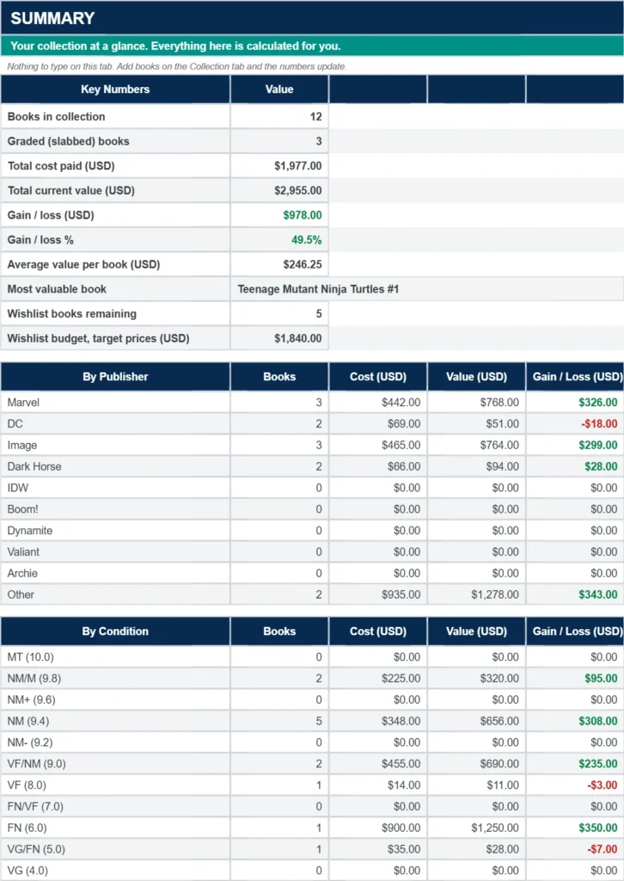624x881 pixels.
Task: Select the Key Numbers header cell
Action: (115, 89)
